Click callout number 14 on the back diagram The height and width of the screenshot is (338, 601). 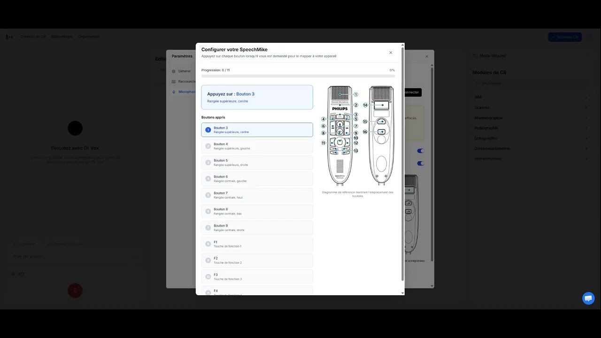365,105
